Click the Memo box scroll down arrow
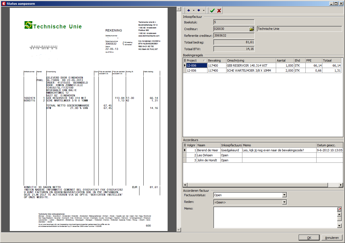Screen dimensions: 345x243 tap(339, 226)
